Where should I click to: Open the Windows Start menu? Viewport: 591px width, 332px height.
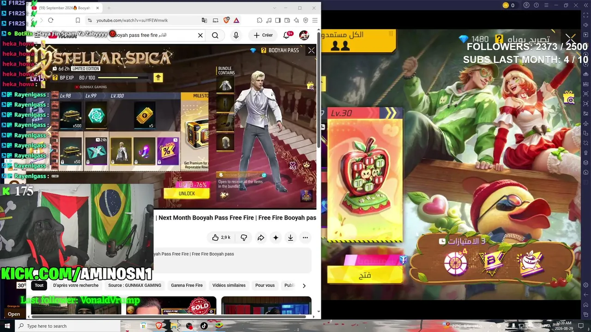[7, 326]
